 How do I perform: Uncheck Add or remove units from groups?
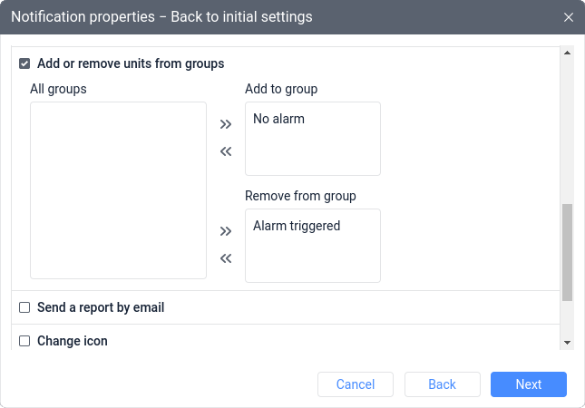(24, 64)
